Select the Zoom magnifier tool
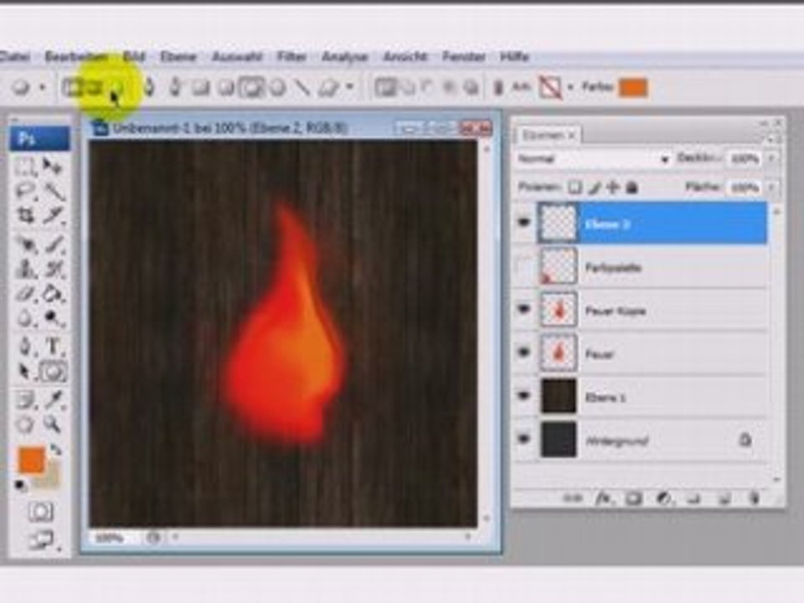 click(52, 424)
